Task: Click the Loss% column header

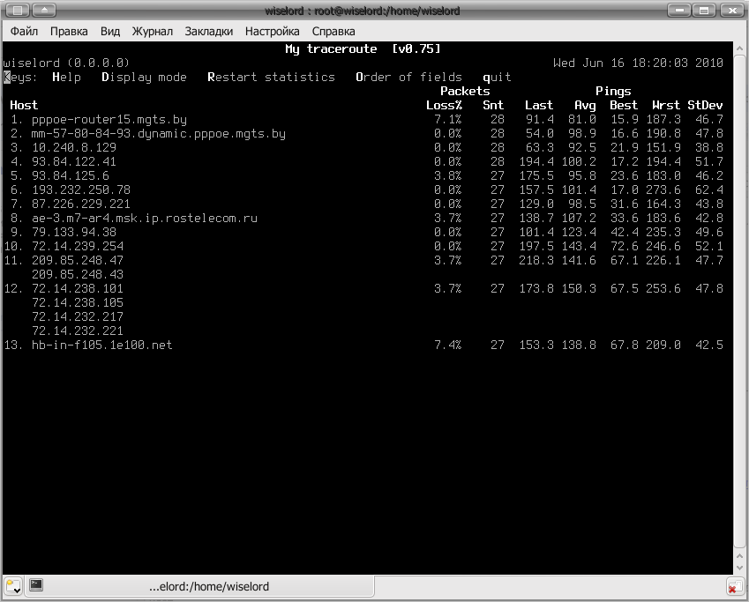Action: (445, 106)
